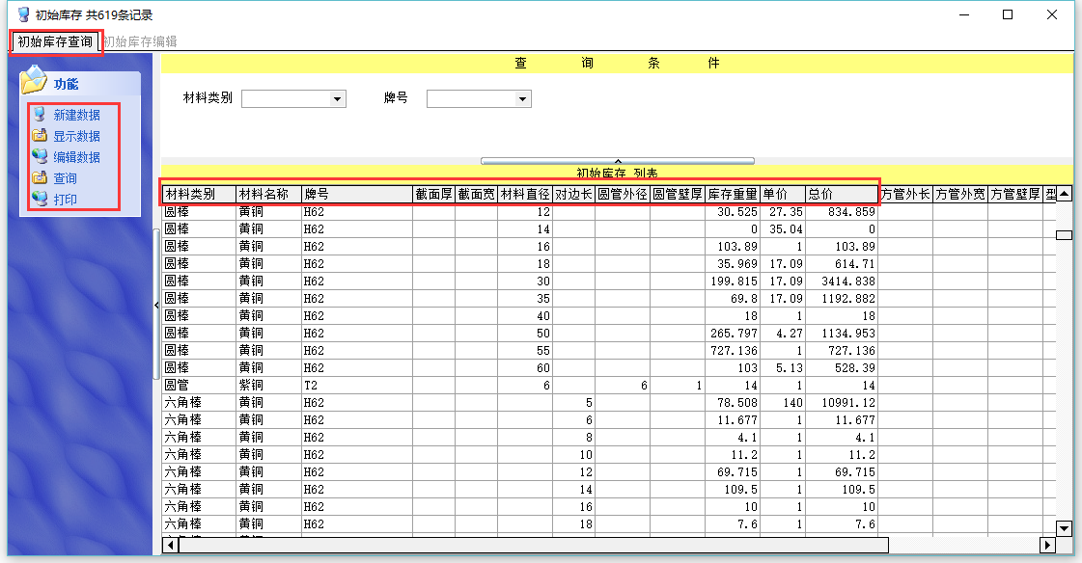Select the unit price cell 27.35

(783, 211)
